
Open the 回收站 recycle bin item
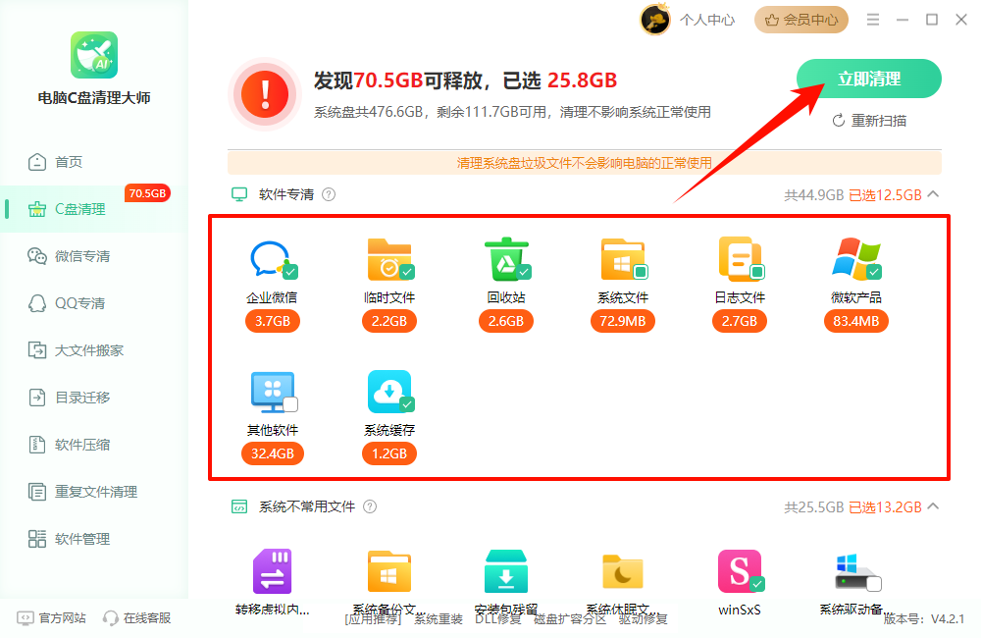point(506,258)
